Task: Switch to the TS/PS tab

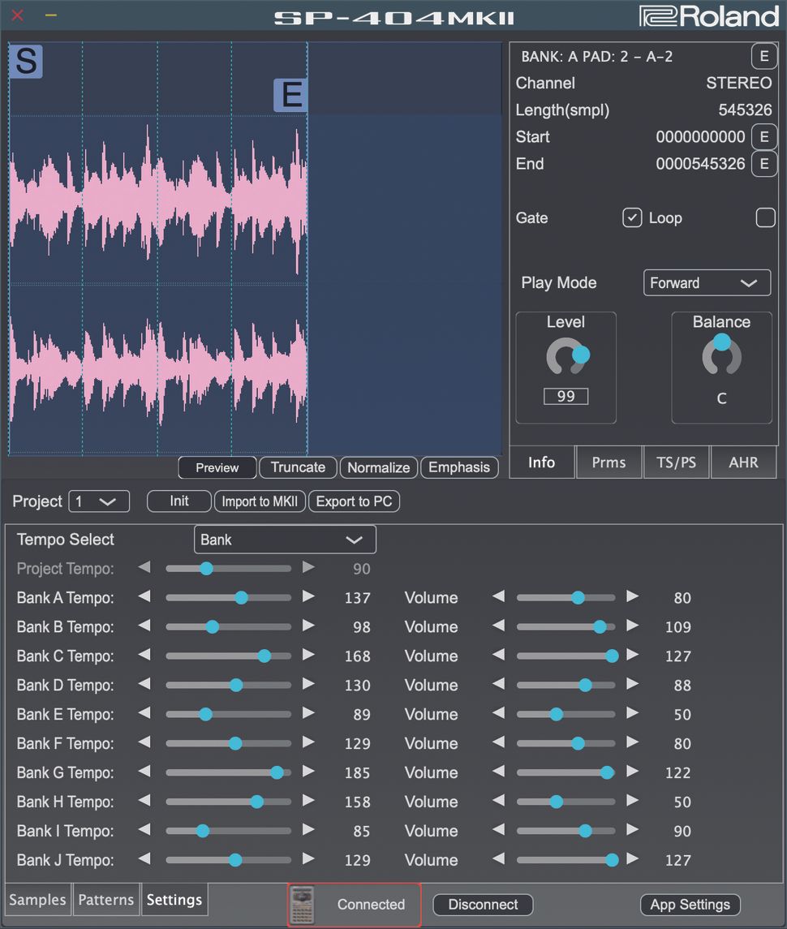Action: pos(676,462)
